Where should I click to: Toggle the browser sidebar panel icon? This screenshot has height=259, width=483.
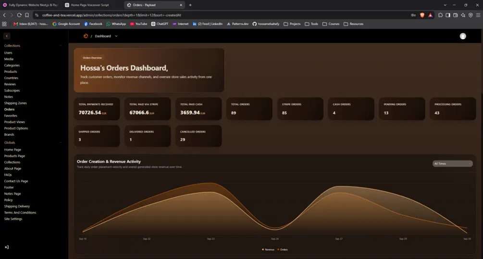point(448,15)
